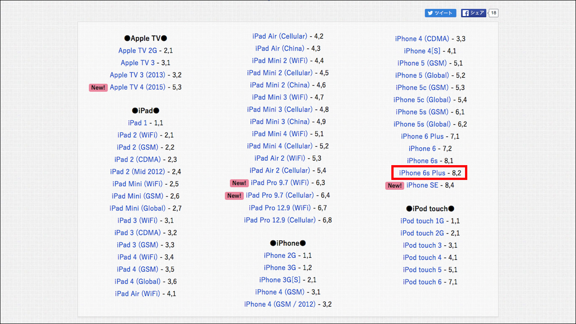
Task: Click New! badge beside iPad Pro 9.7 (WiFi)
Action: [x=239, y=183]
